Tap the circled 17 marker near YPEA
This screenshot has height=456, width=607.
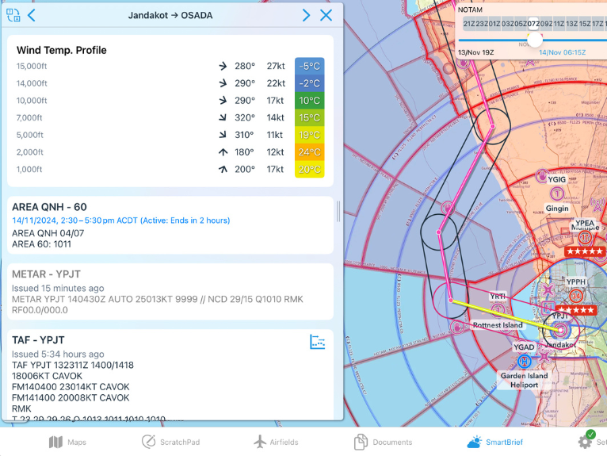click(x=585, y=237)
